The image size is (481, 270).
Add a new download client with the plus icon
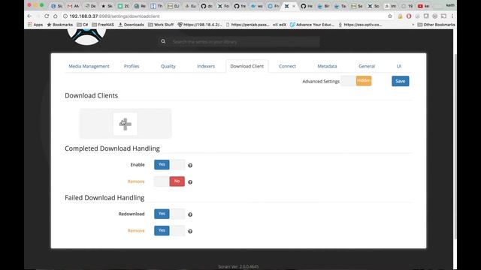click(126, 124)
